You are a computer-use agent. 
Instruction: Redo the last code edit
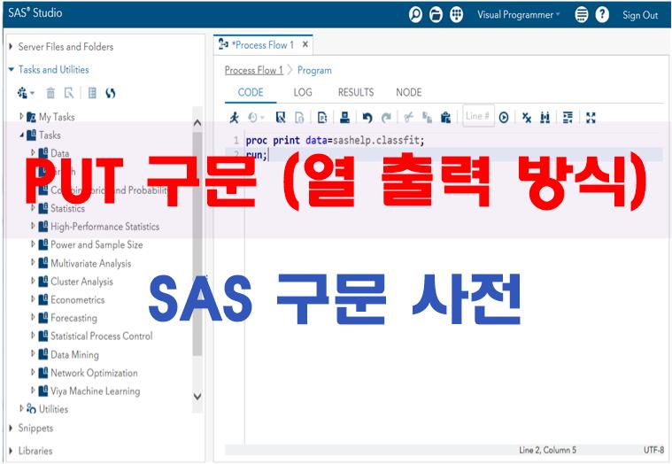coord(386,118)
